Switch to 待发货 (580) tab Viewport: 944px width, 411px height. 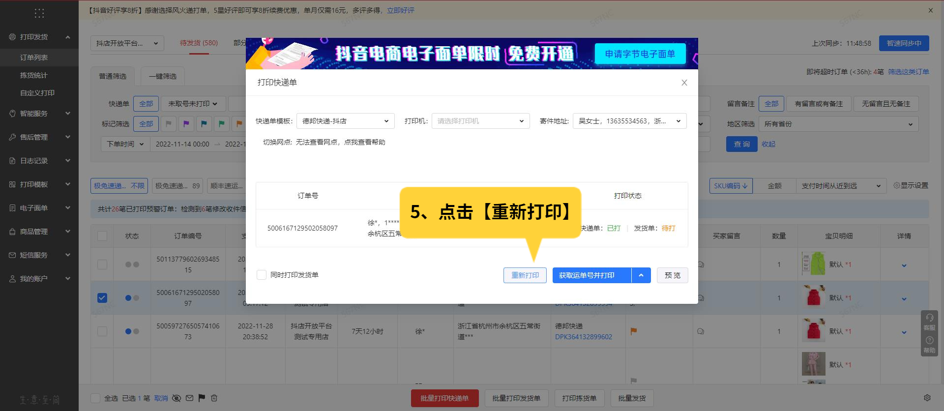[x=199, y=43]
